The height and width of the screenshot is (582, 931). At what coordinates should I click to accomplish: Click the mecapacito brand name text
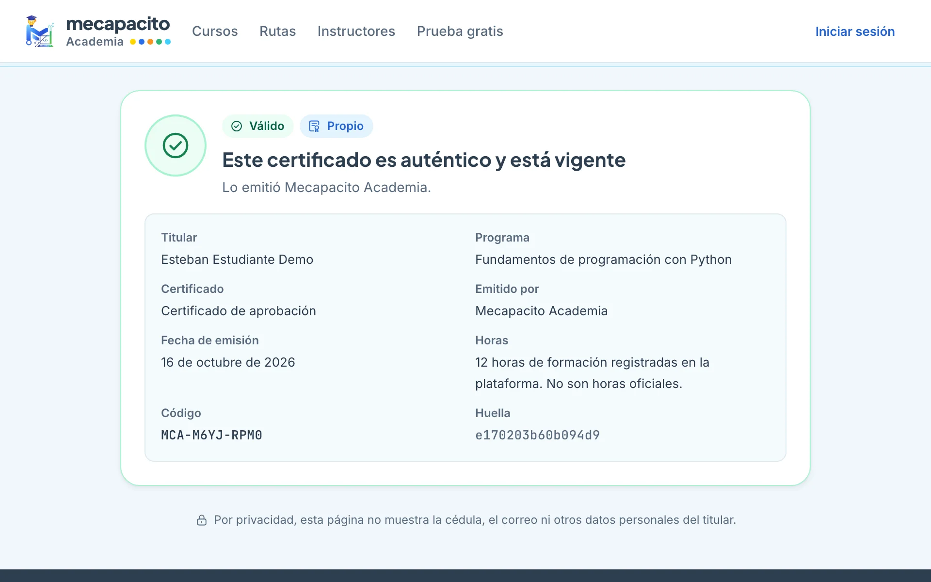(118, 24)
